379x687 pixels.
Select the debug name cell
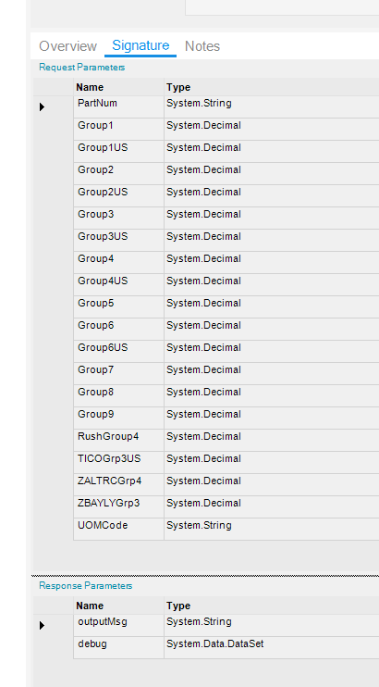(x=118, y=647)
